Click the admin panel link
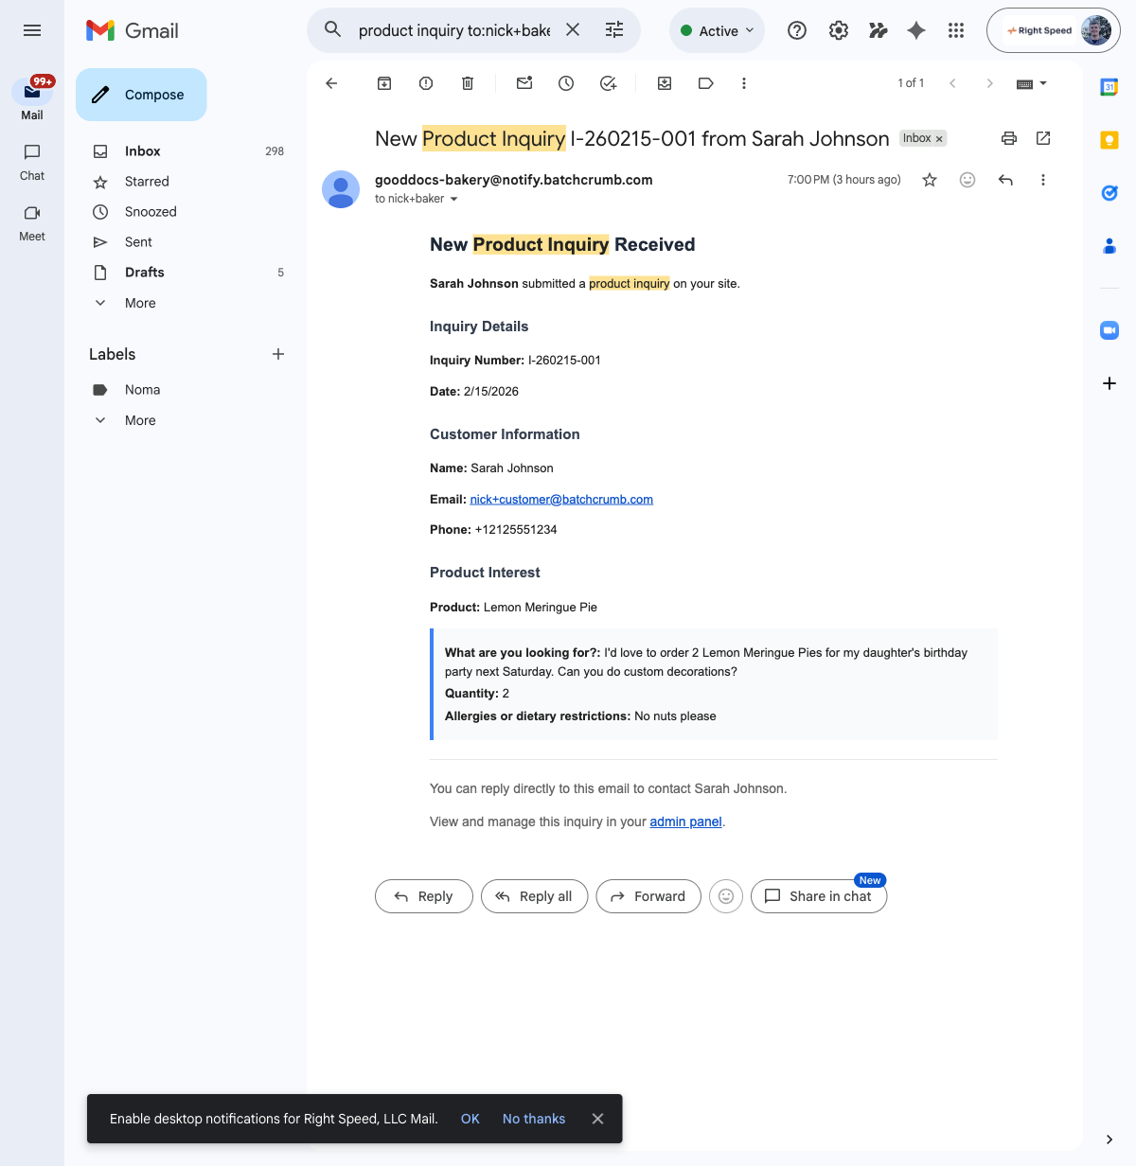 685,821
